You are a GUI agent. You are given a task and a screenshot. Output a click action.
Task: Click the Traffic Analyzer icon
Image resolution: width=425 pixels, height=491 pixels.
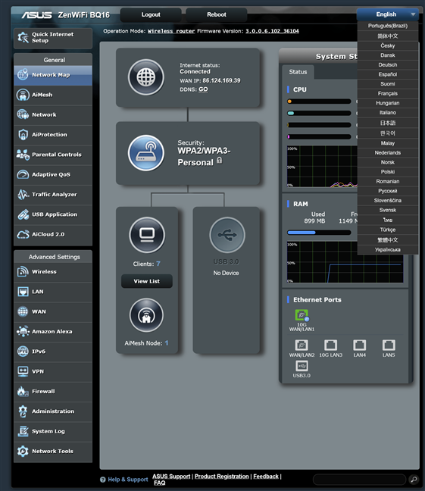[x=23, y=194]
